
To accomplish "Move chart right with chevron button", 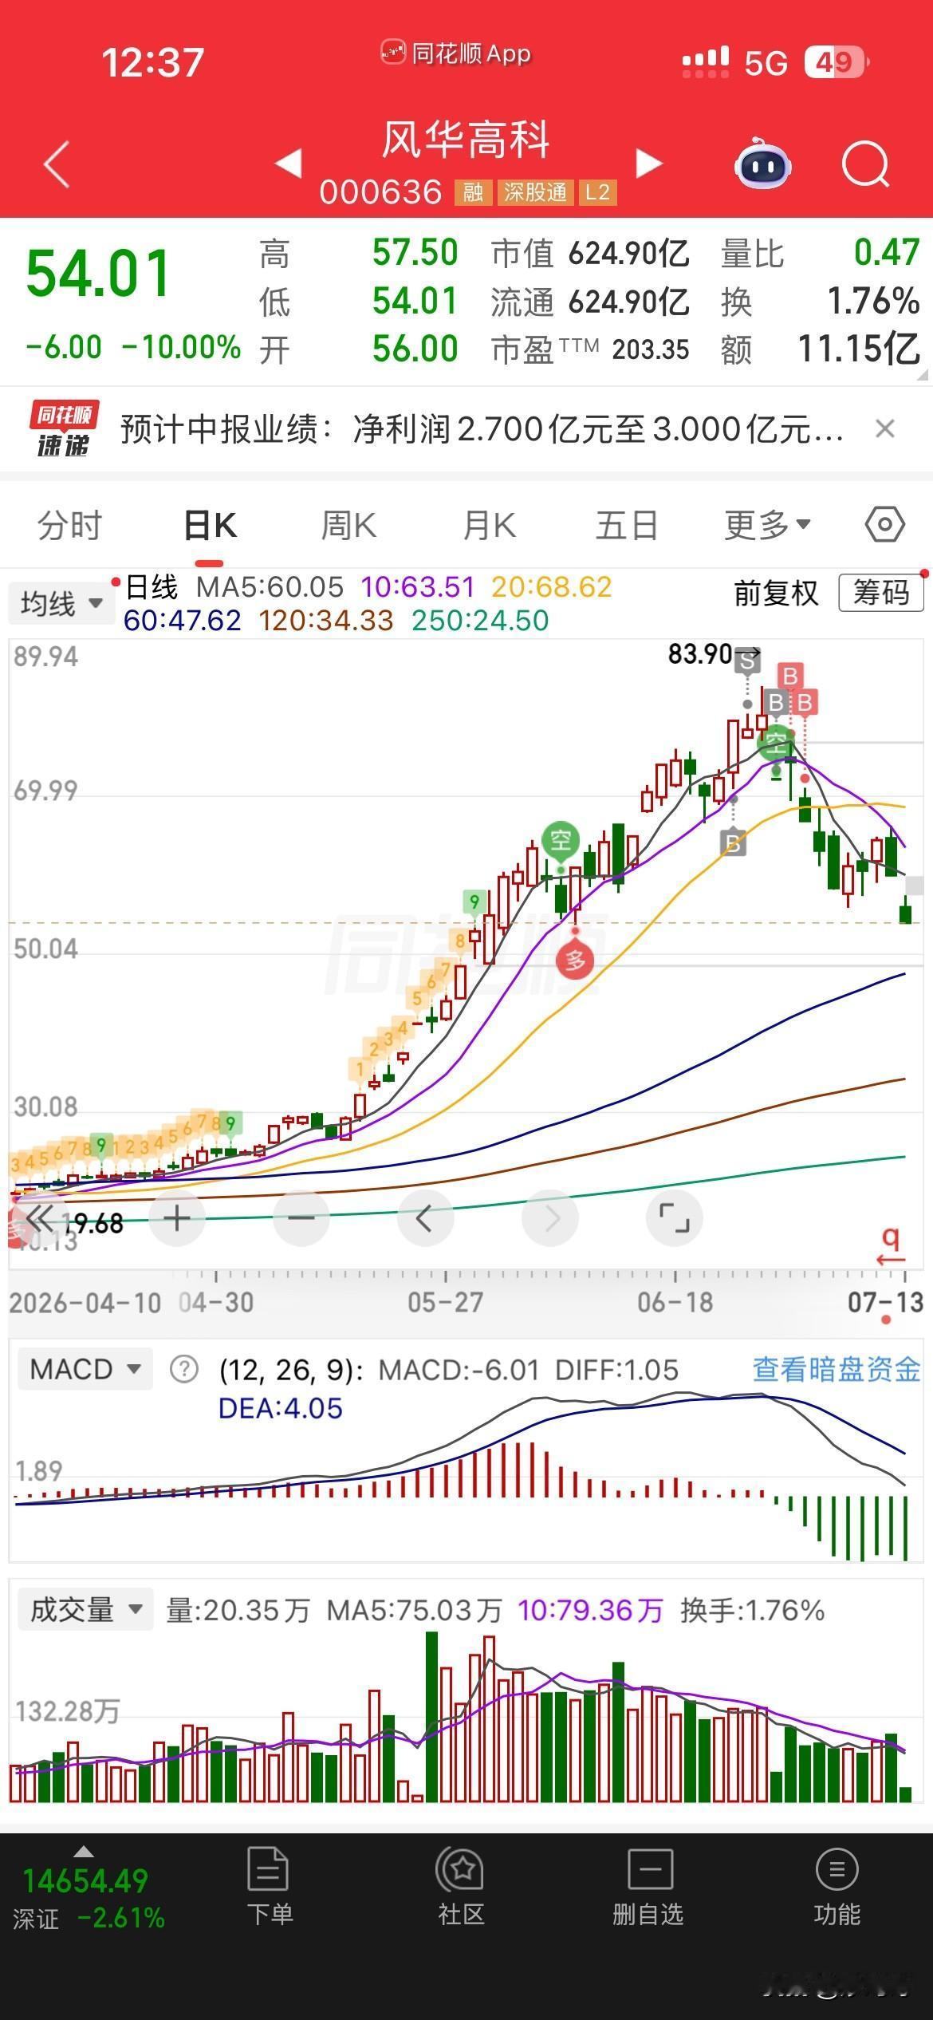I will [x=550, y=1218].
